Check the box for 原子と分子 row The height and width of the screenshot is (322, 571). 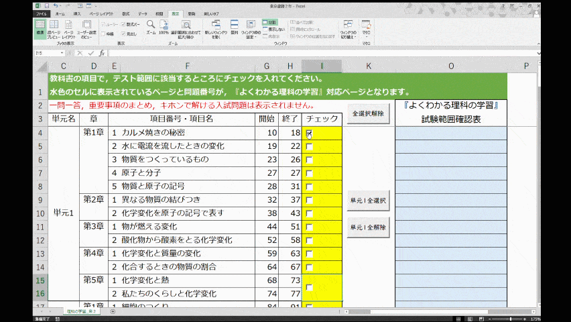(309, 173)
